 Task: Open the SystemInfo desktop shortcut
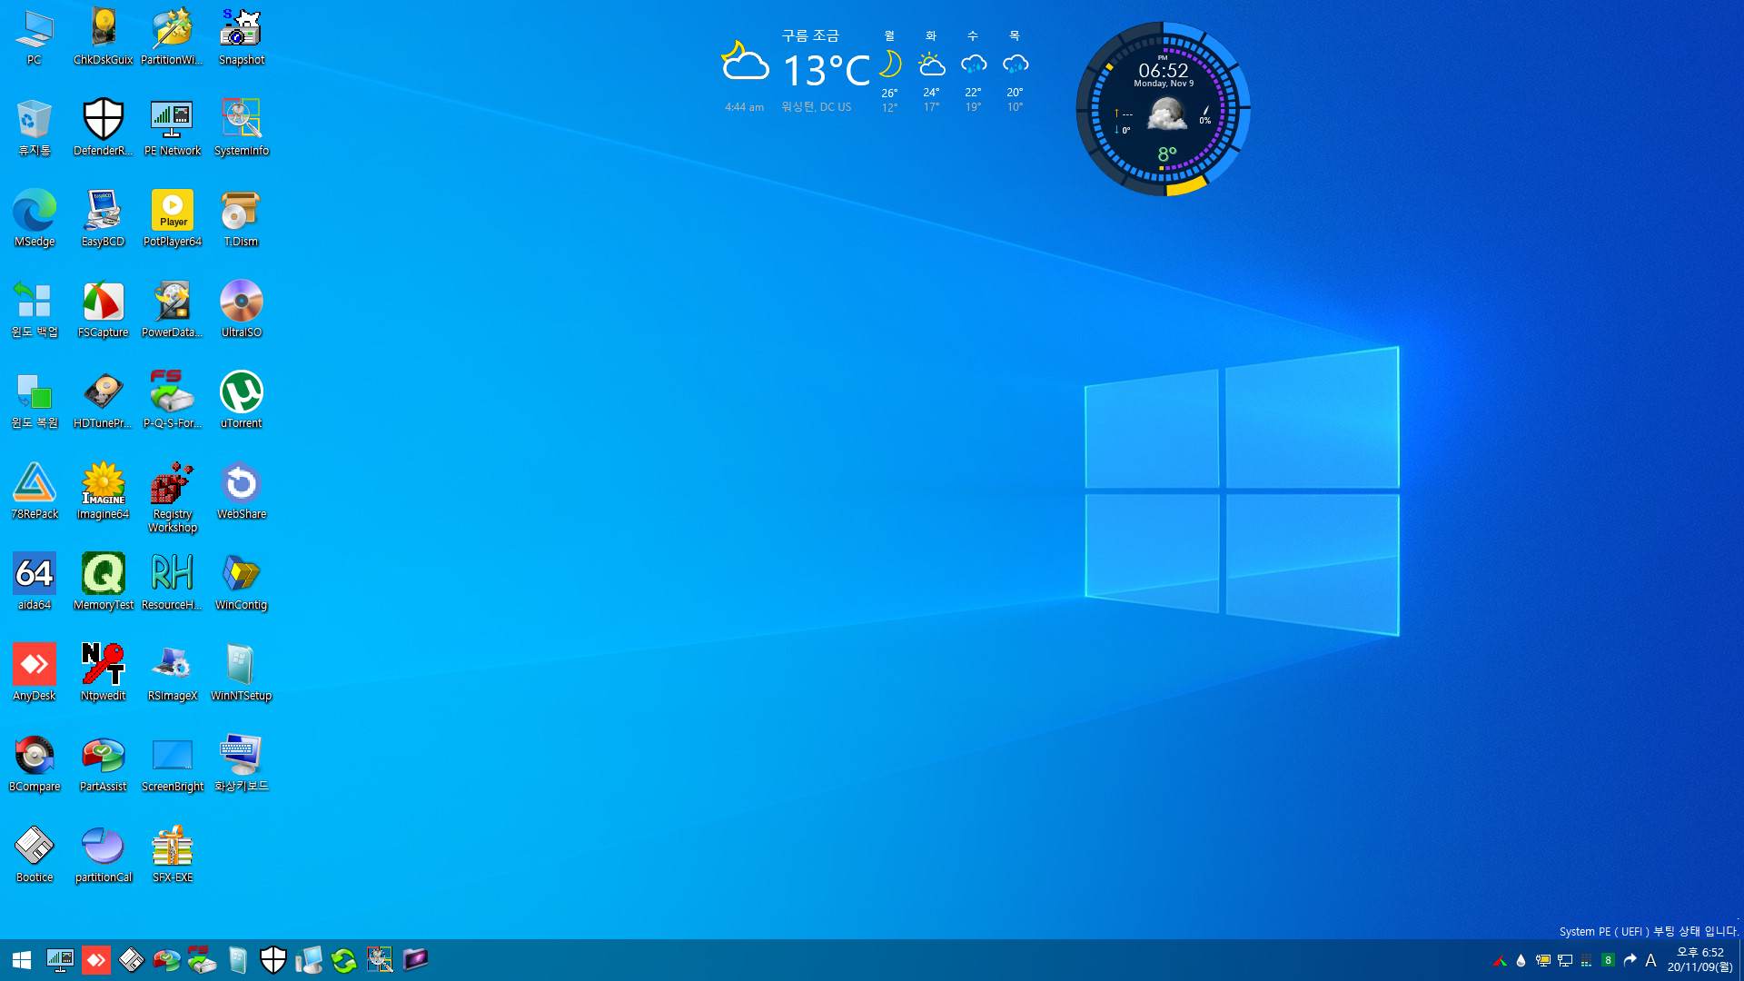[242, 128]
